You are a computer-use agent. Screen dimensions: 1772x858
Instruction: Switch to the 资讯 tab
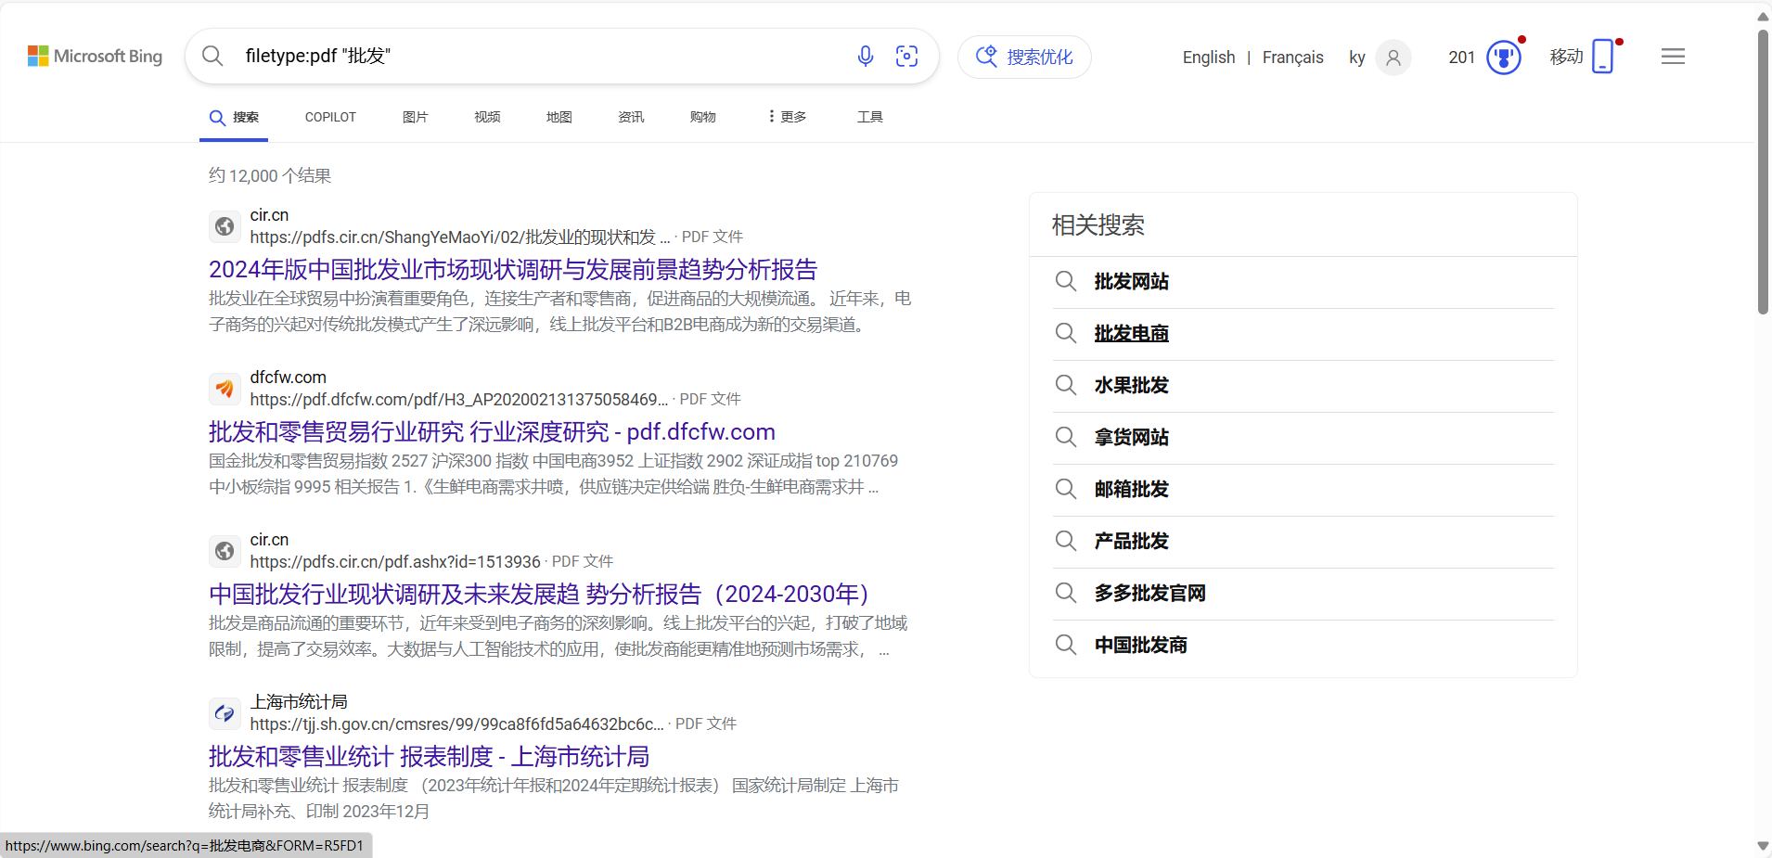631,117
